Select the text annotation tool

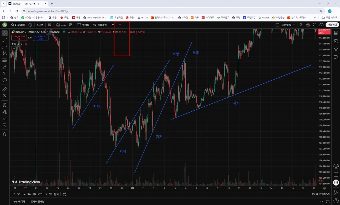click(x=5, y=74)
